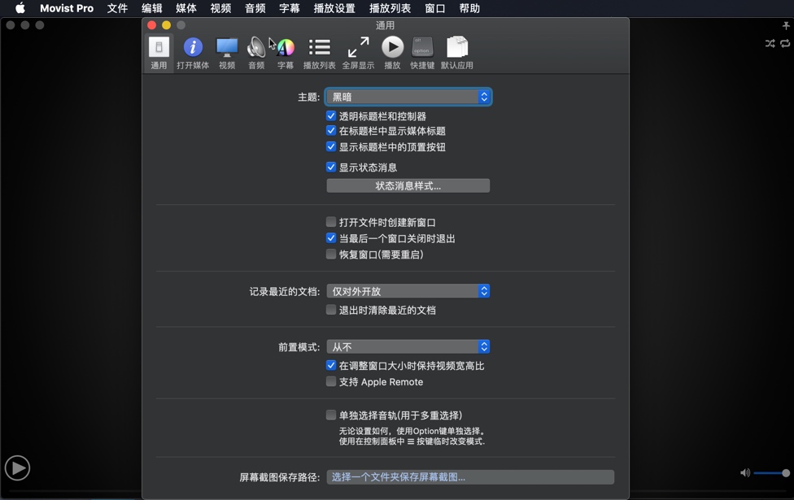The height and width of the screenshot is (500, 794).
Task: Choose folder via 选择一个文件夹保存屏幕截图... field
Action: point(470,476)
